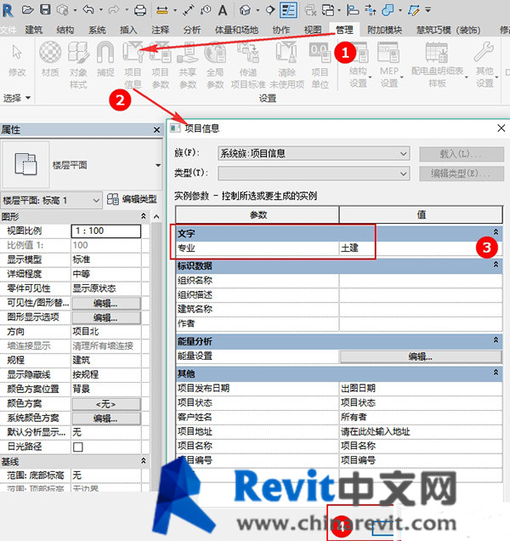This screenshot has width=510, height=541.
Task: Switch to the View (视图) tab
Action: tap(313, 30)
